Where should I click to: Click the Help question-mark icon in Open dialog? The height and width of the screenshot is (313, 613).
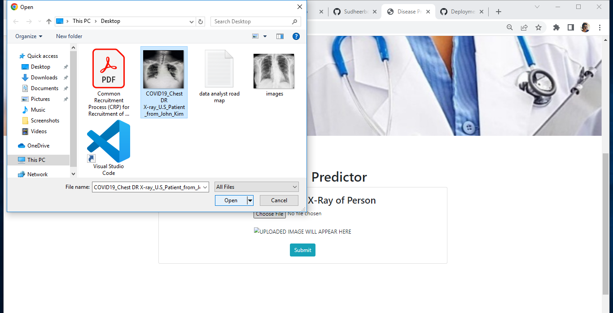(296, 36)
